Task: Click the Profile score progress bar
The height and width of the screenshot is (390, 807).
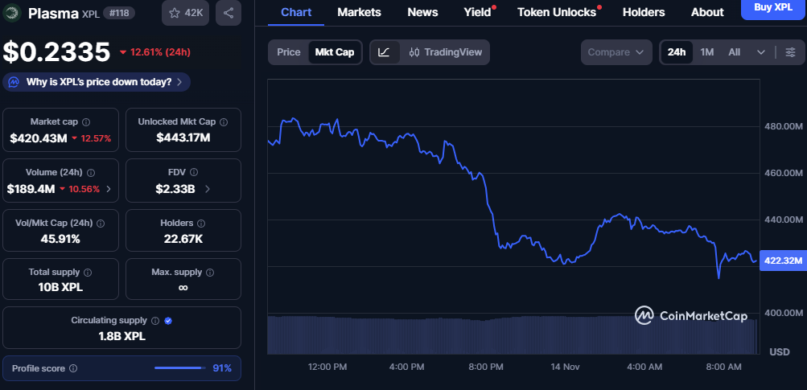Action: click(179, 368)
